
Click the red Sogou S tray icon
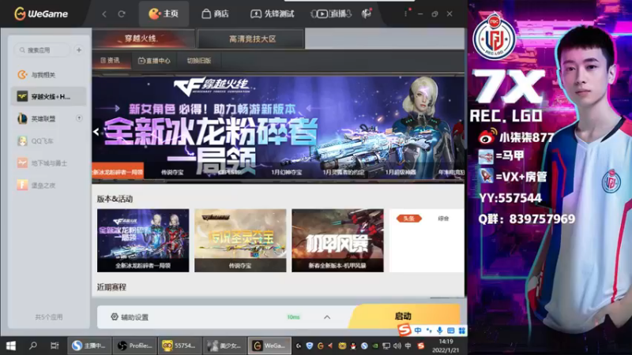pyautogui.click(x=421, y=346)
